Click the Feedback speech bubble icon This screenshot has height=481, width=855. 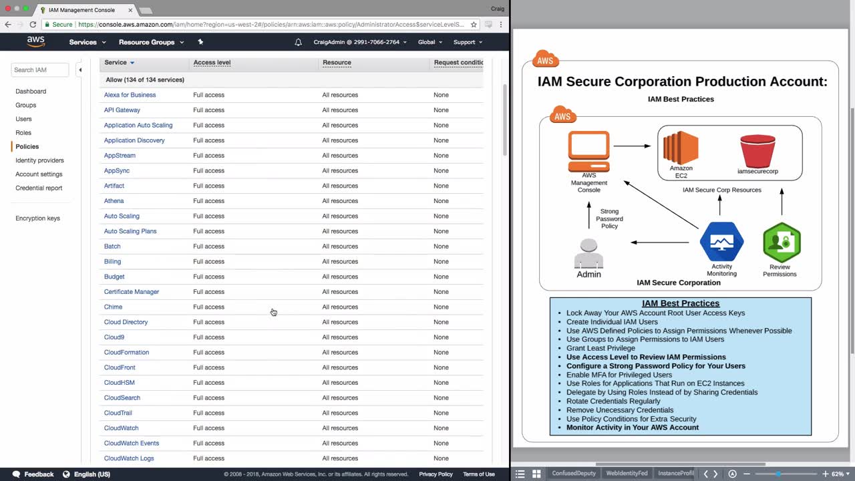click(16, 474)
